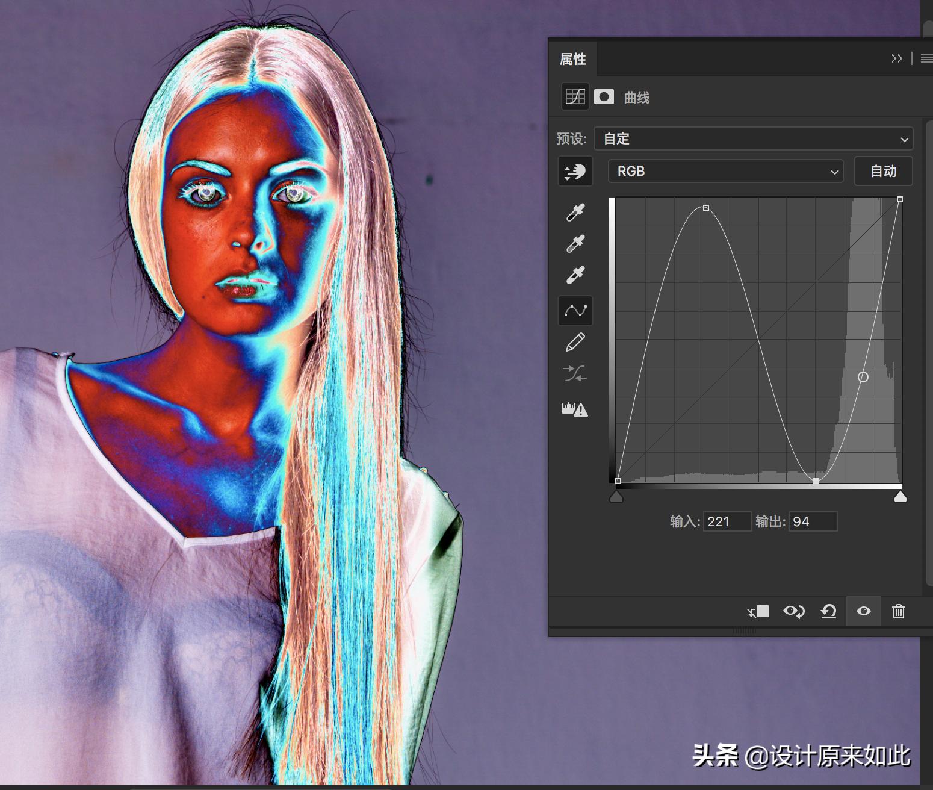Clip adjustment to the layer below
The height and width of the screenshot is (790, 933).
(x=758, y=611)
